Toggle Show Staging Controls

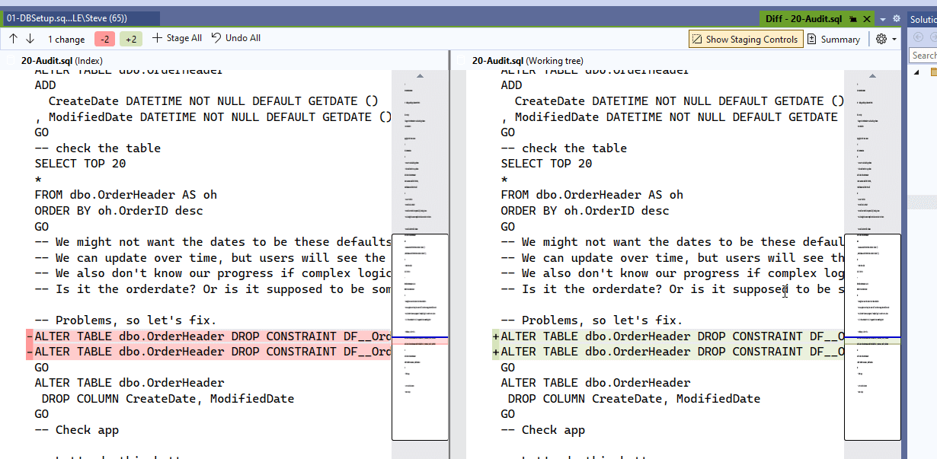pyautogui.click(x=745, y=39)
